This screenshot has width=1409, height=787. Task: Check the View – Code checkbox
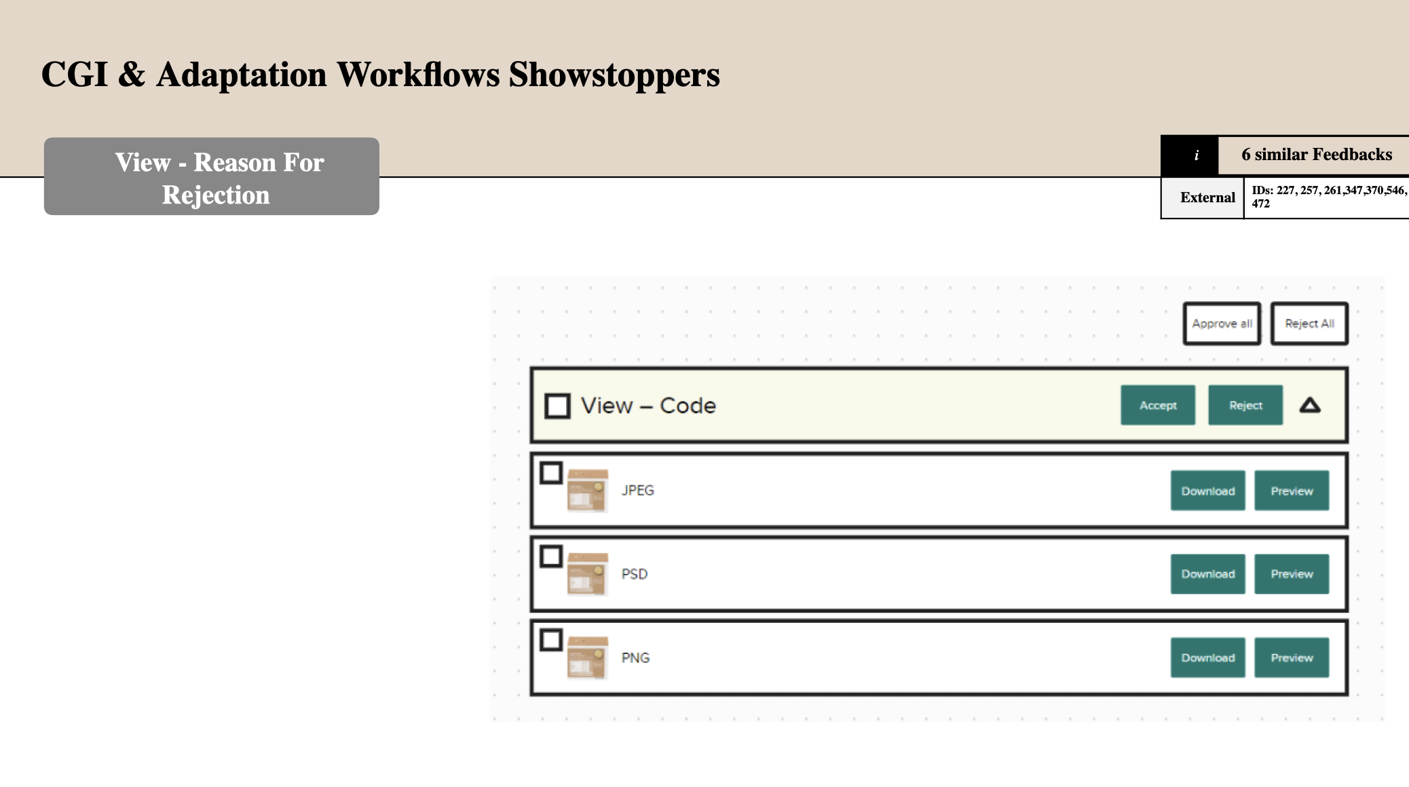[x=557, y=406]
